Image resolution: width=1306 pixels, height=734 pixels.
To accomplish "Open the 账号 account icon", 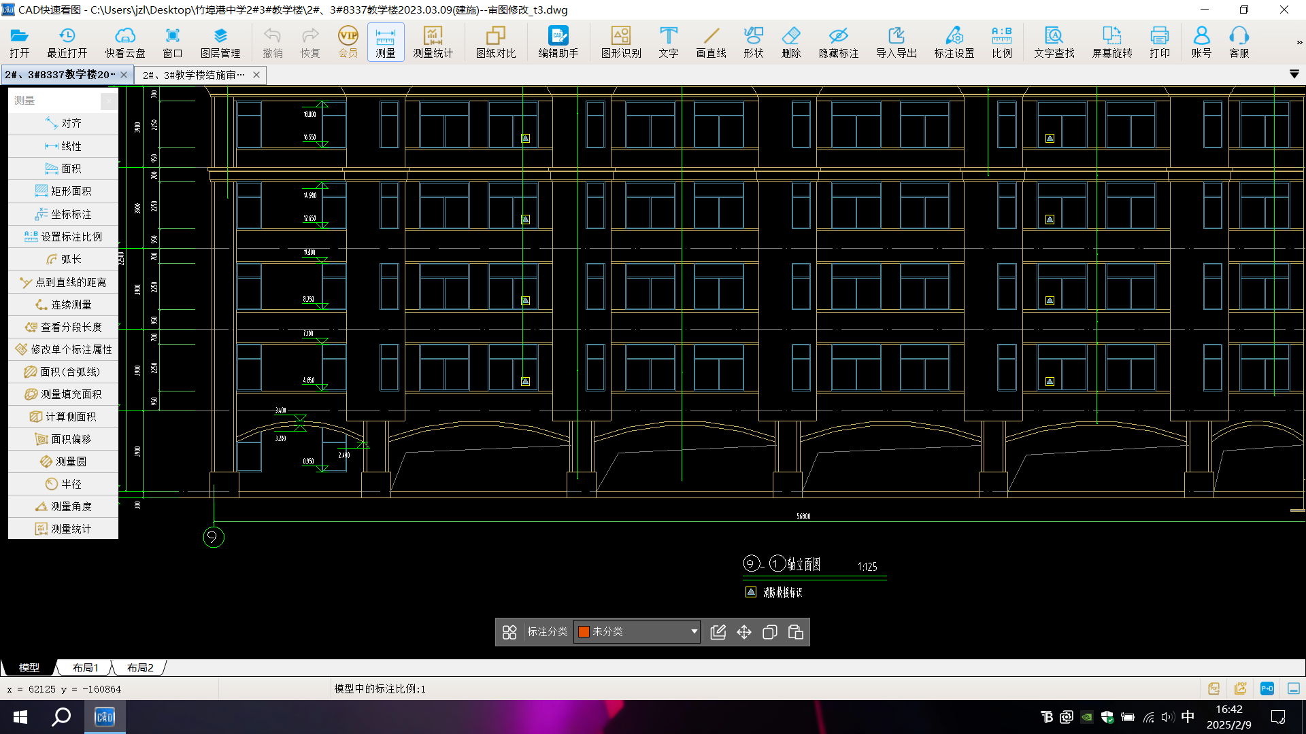I will (x=1202, y=42).
